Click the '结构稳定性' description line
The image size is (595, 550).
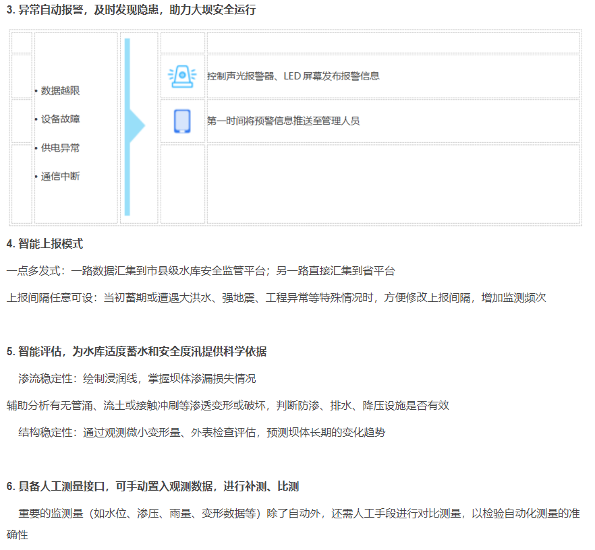pos(202,433)
